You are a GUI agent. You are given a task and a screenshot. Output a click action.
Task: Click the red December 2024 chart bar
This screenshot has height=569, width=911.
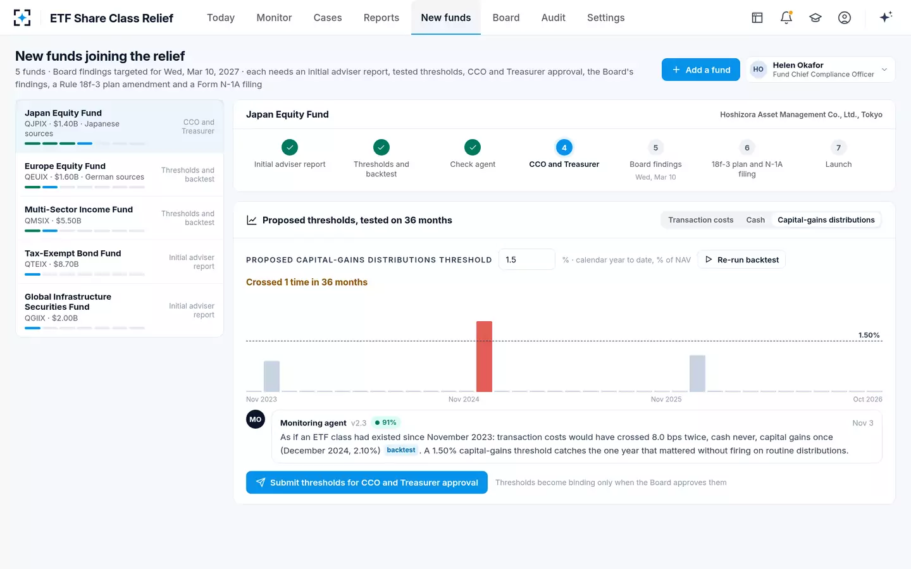pyautogui.click(x=484, y=357)
